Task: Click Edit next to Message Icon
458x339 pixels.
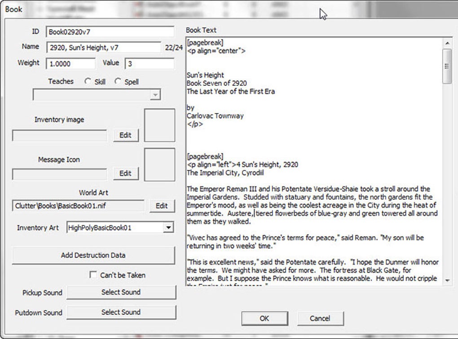Action: click(126, 173)
